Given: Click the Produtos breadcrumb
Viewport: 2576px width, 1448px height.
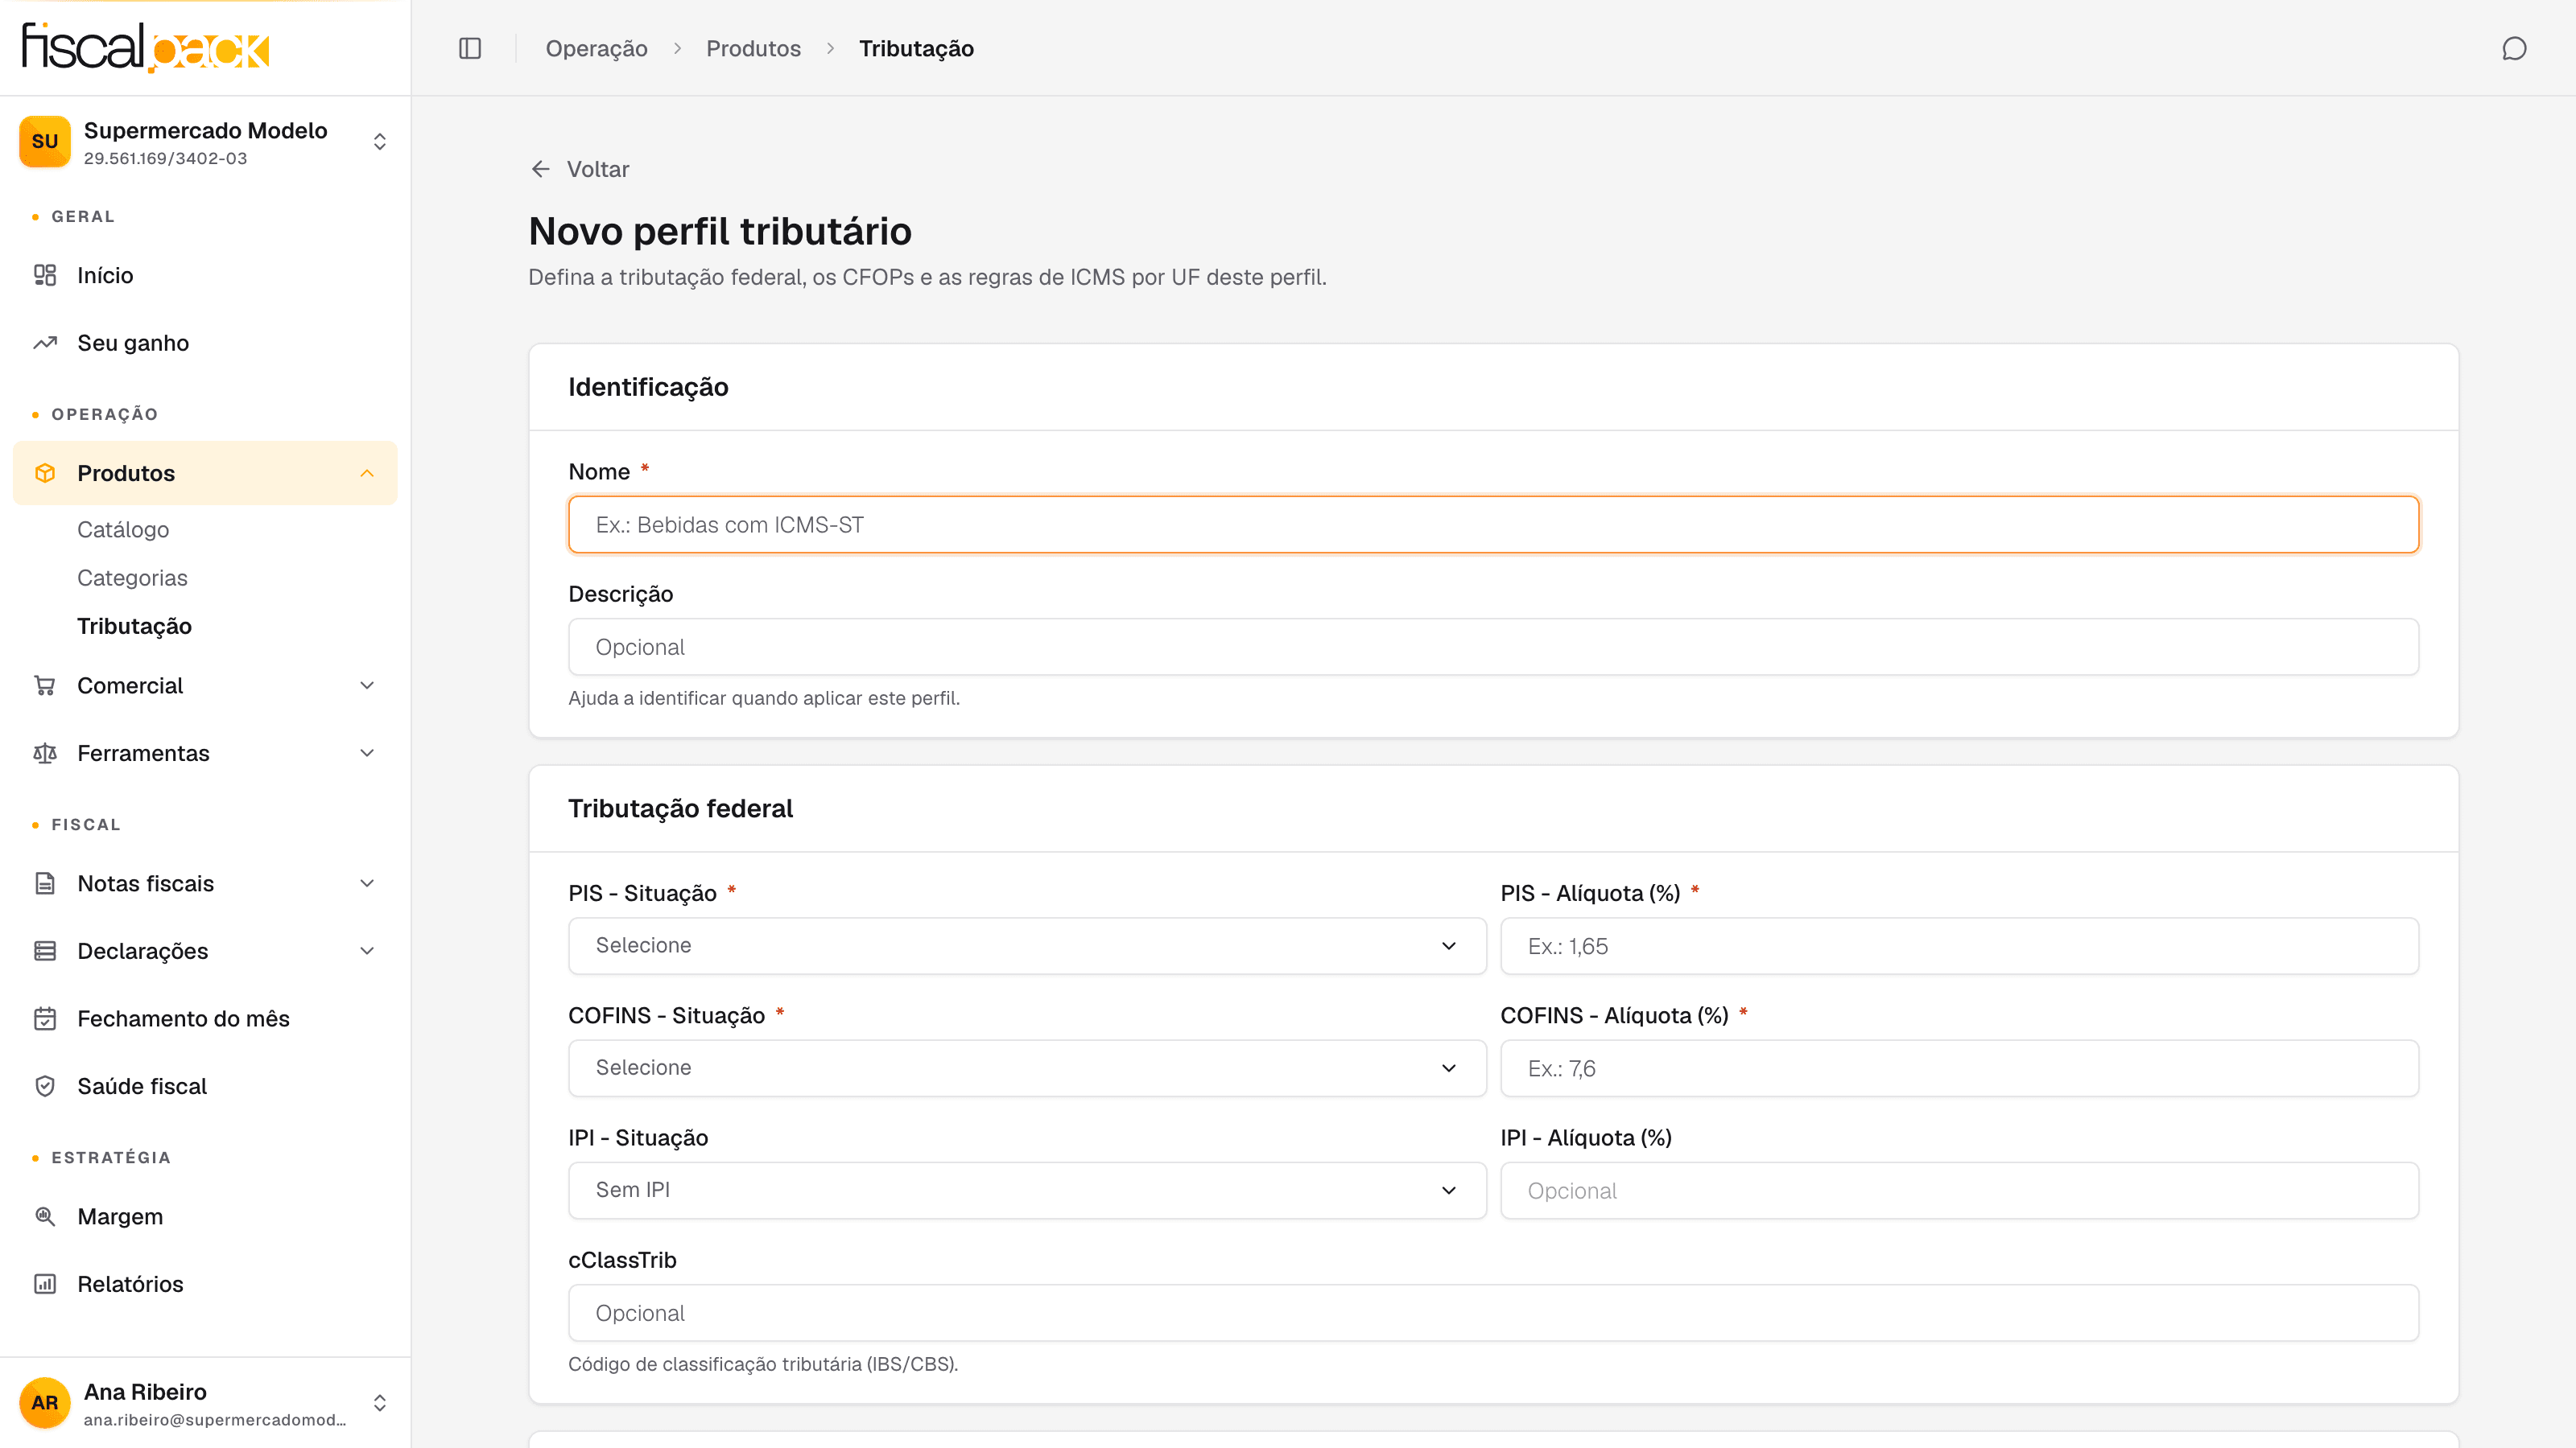Looking at the screenshot, I should (x=753, y=48).
